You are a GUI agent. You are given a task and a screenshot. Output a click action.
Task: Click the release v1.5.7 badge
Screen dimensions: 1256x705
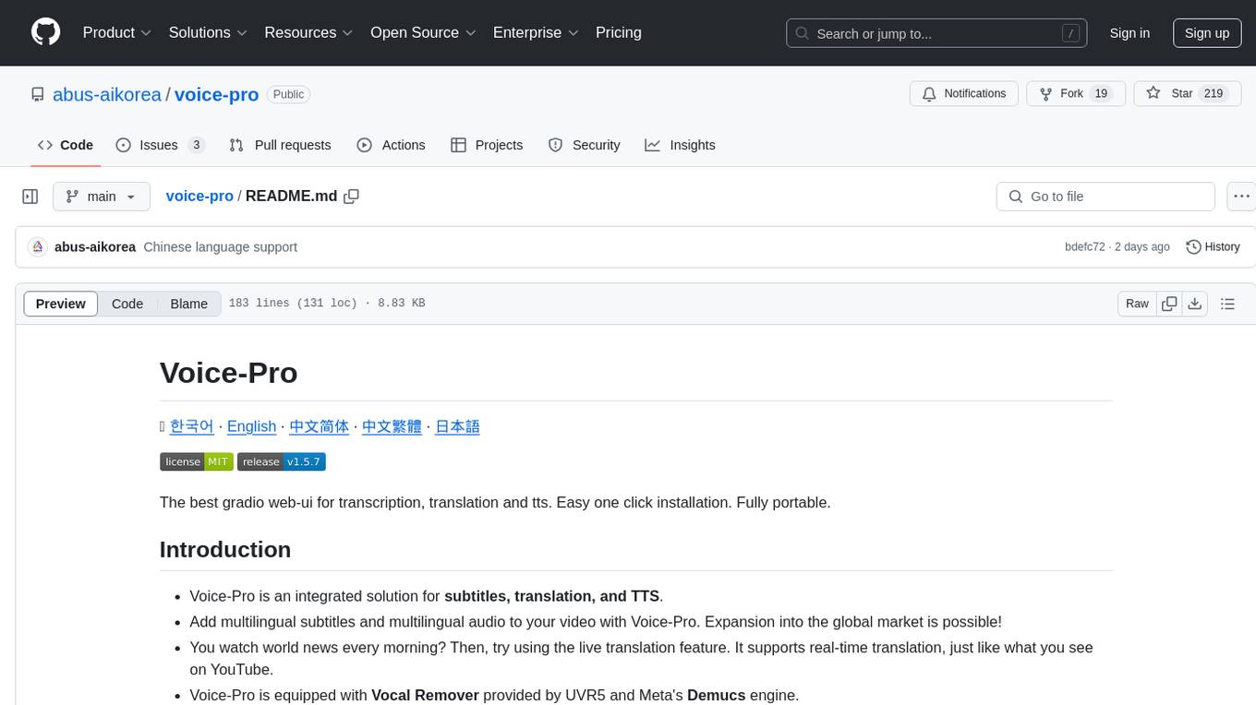(x=282, y=461)
